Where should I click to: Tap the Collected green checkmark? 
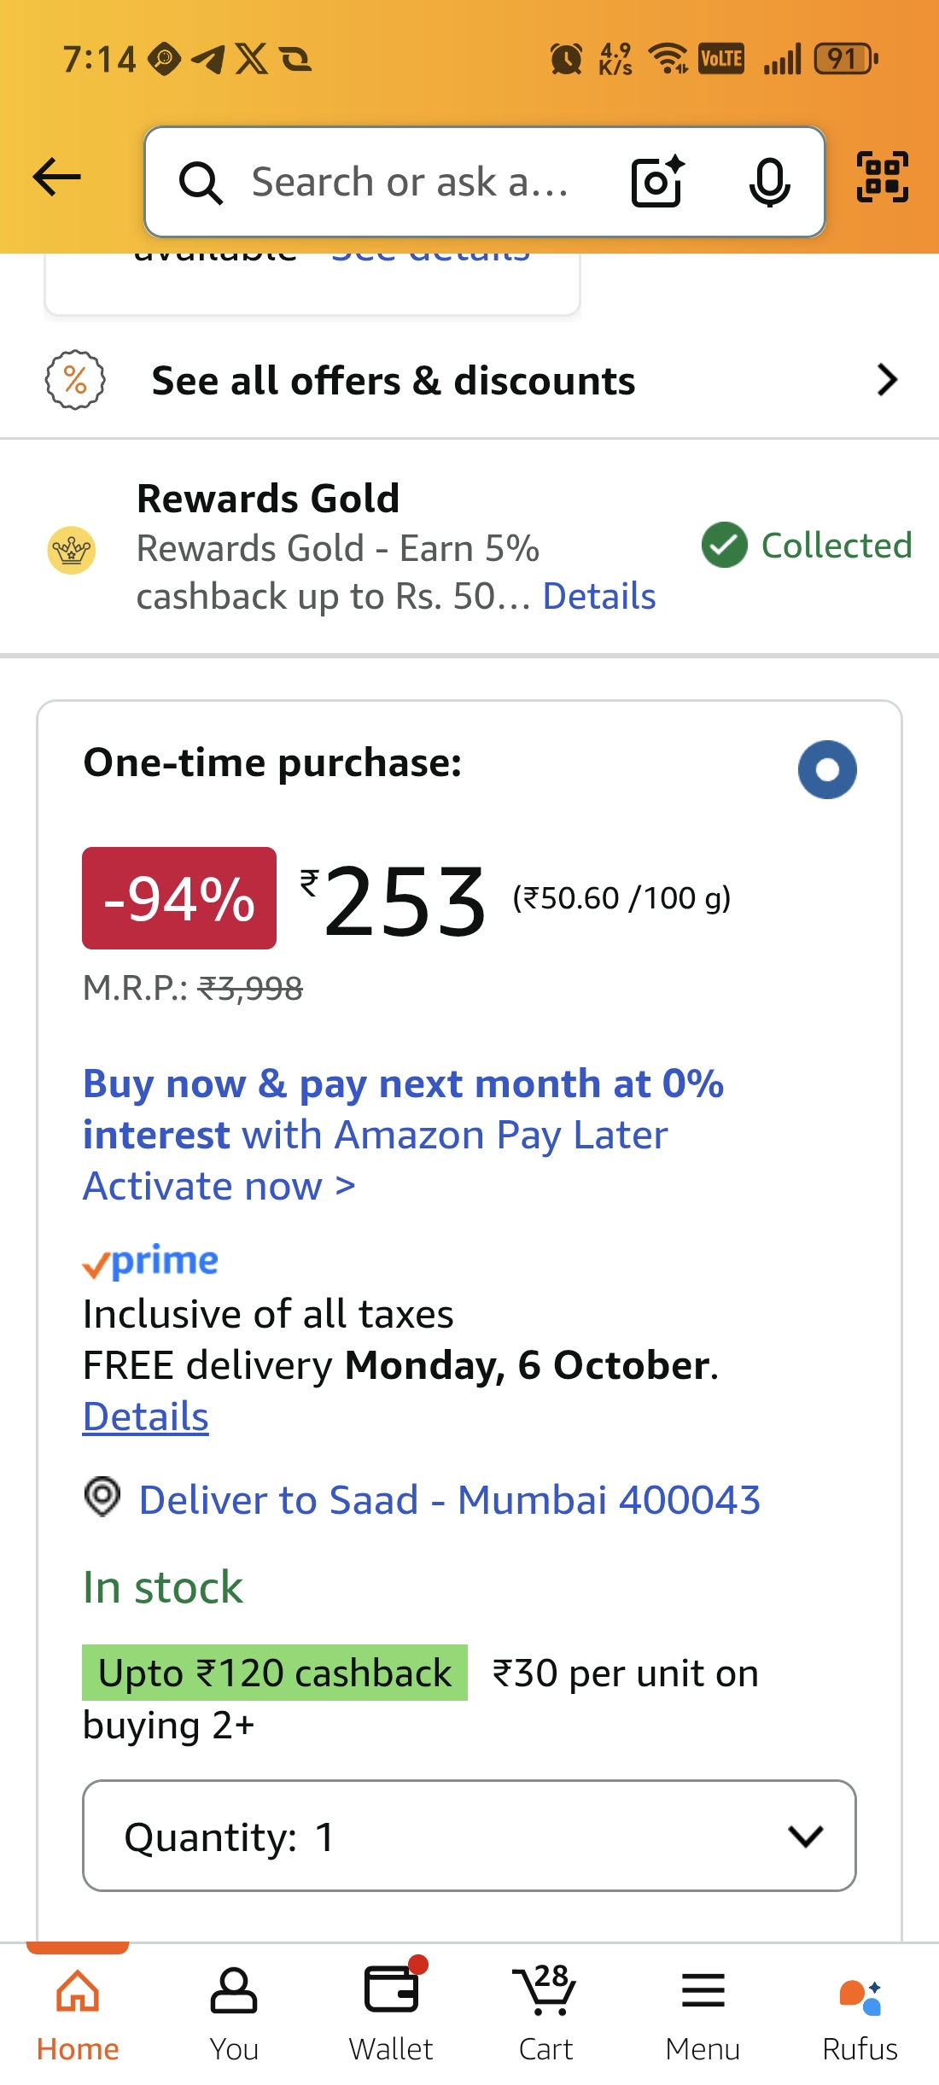(x=724, y=546)
